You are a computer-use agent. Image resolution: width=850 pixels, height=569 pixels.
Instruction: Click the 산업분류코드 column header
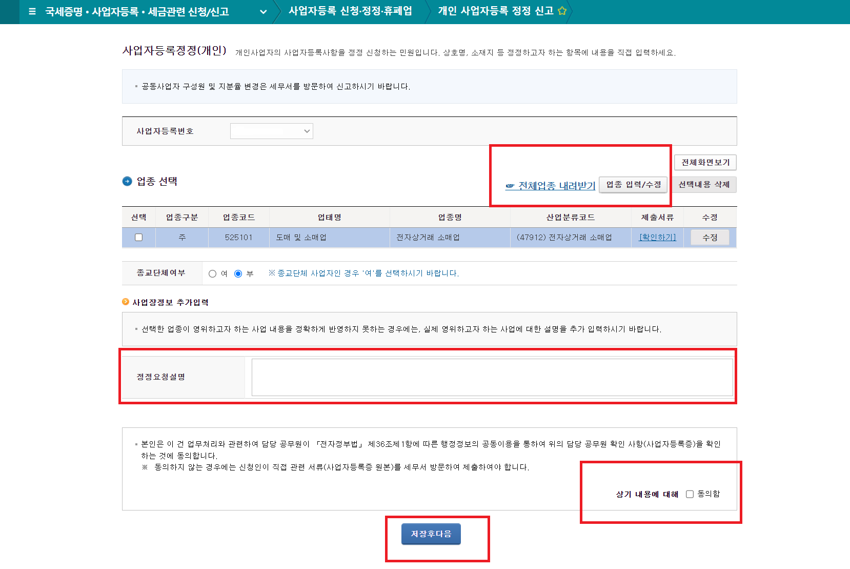tap(571, 217)
